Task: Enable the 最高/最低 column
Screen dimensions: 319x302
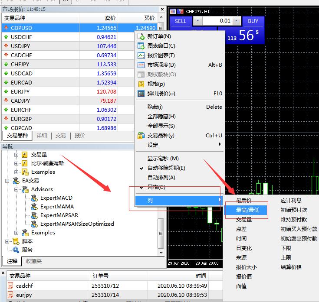Action: pyautogui.click(x=246, y=210)
